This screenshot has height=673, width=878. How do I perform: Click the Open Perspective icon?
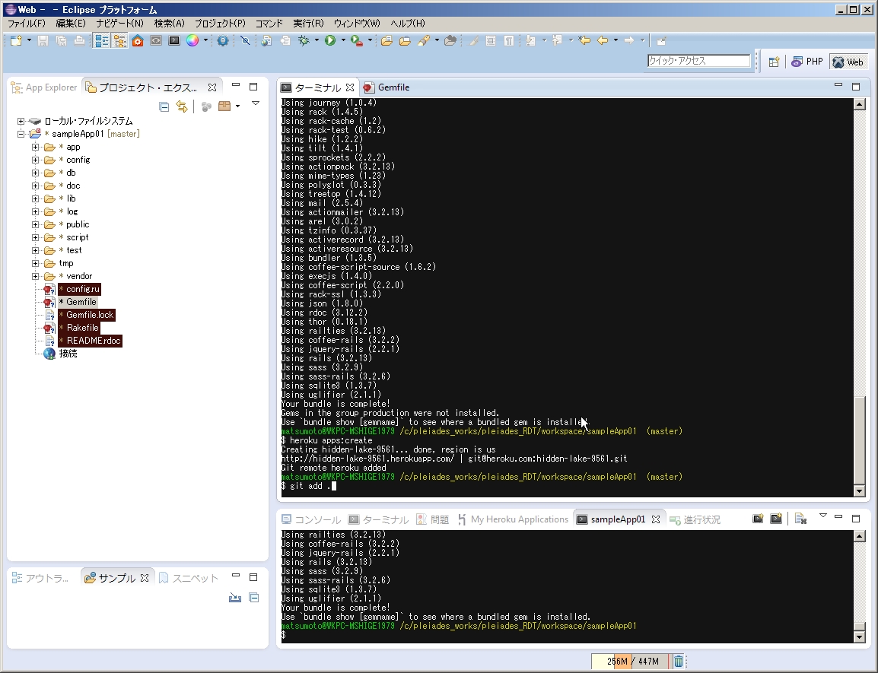click(x=774, y=62)
